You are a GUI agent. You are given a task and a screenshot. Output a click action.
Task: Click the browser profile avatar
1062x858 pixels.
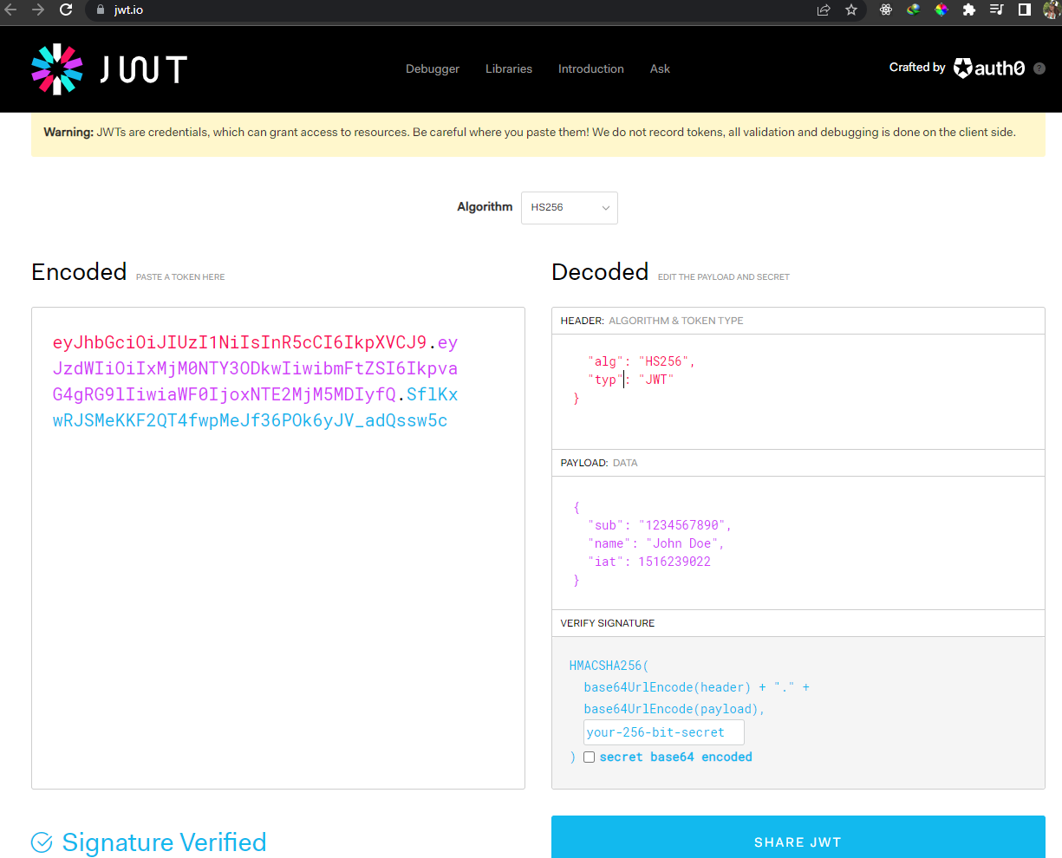point(1051,11)
